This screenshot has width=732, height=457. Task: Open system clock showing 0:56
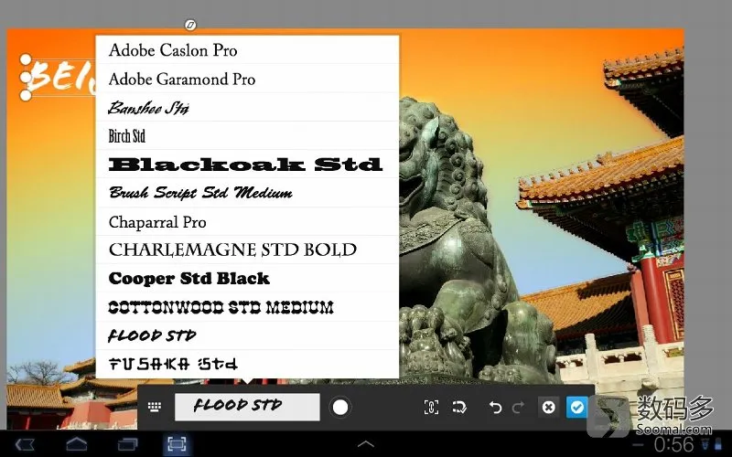[x=673, y=445]
